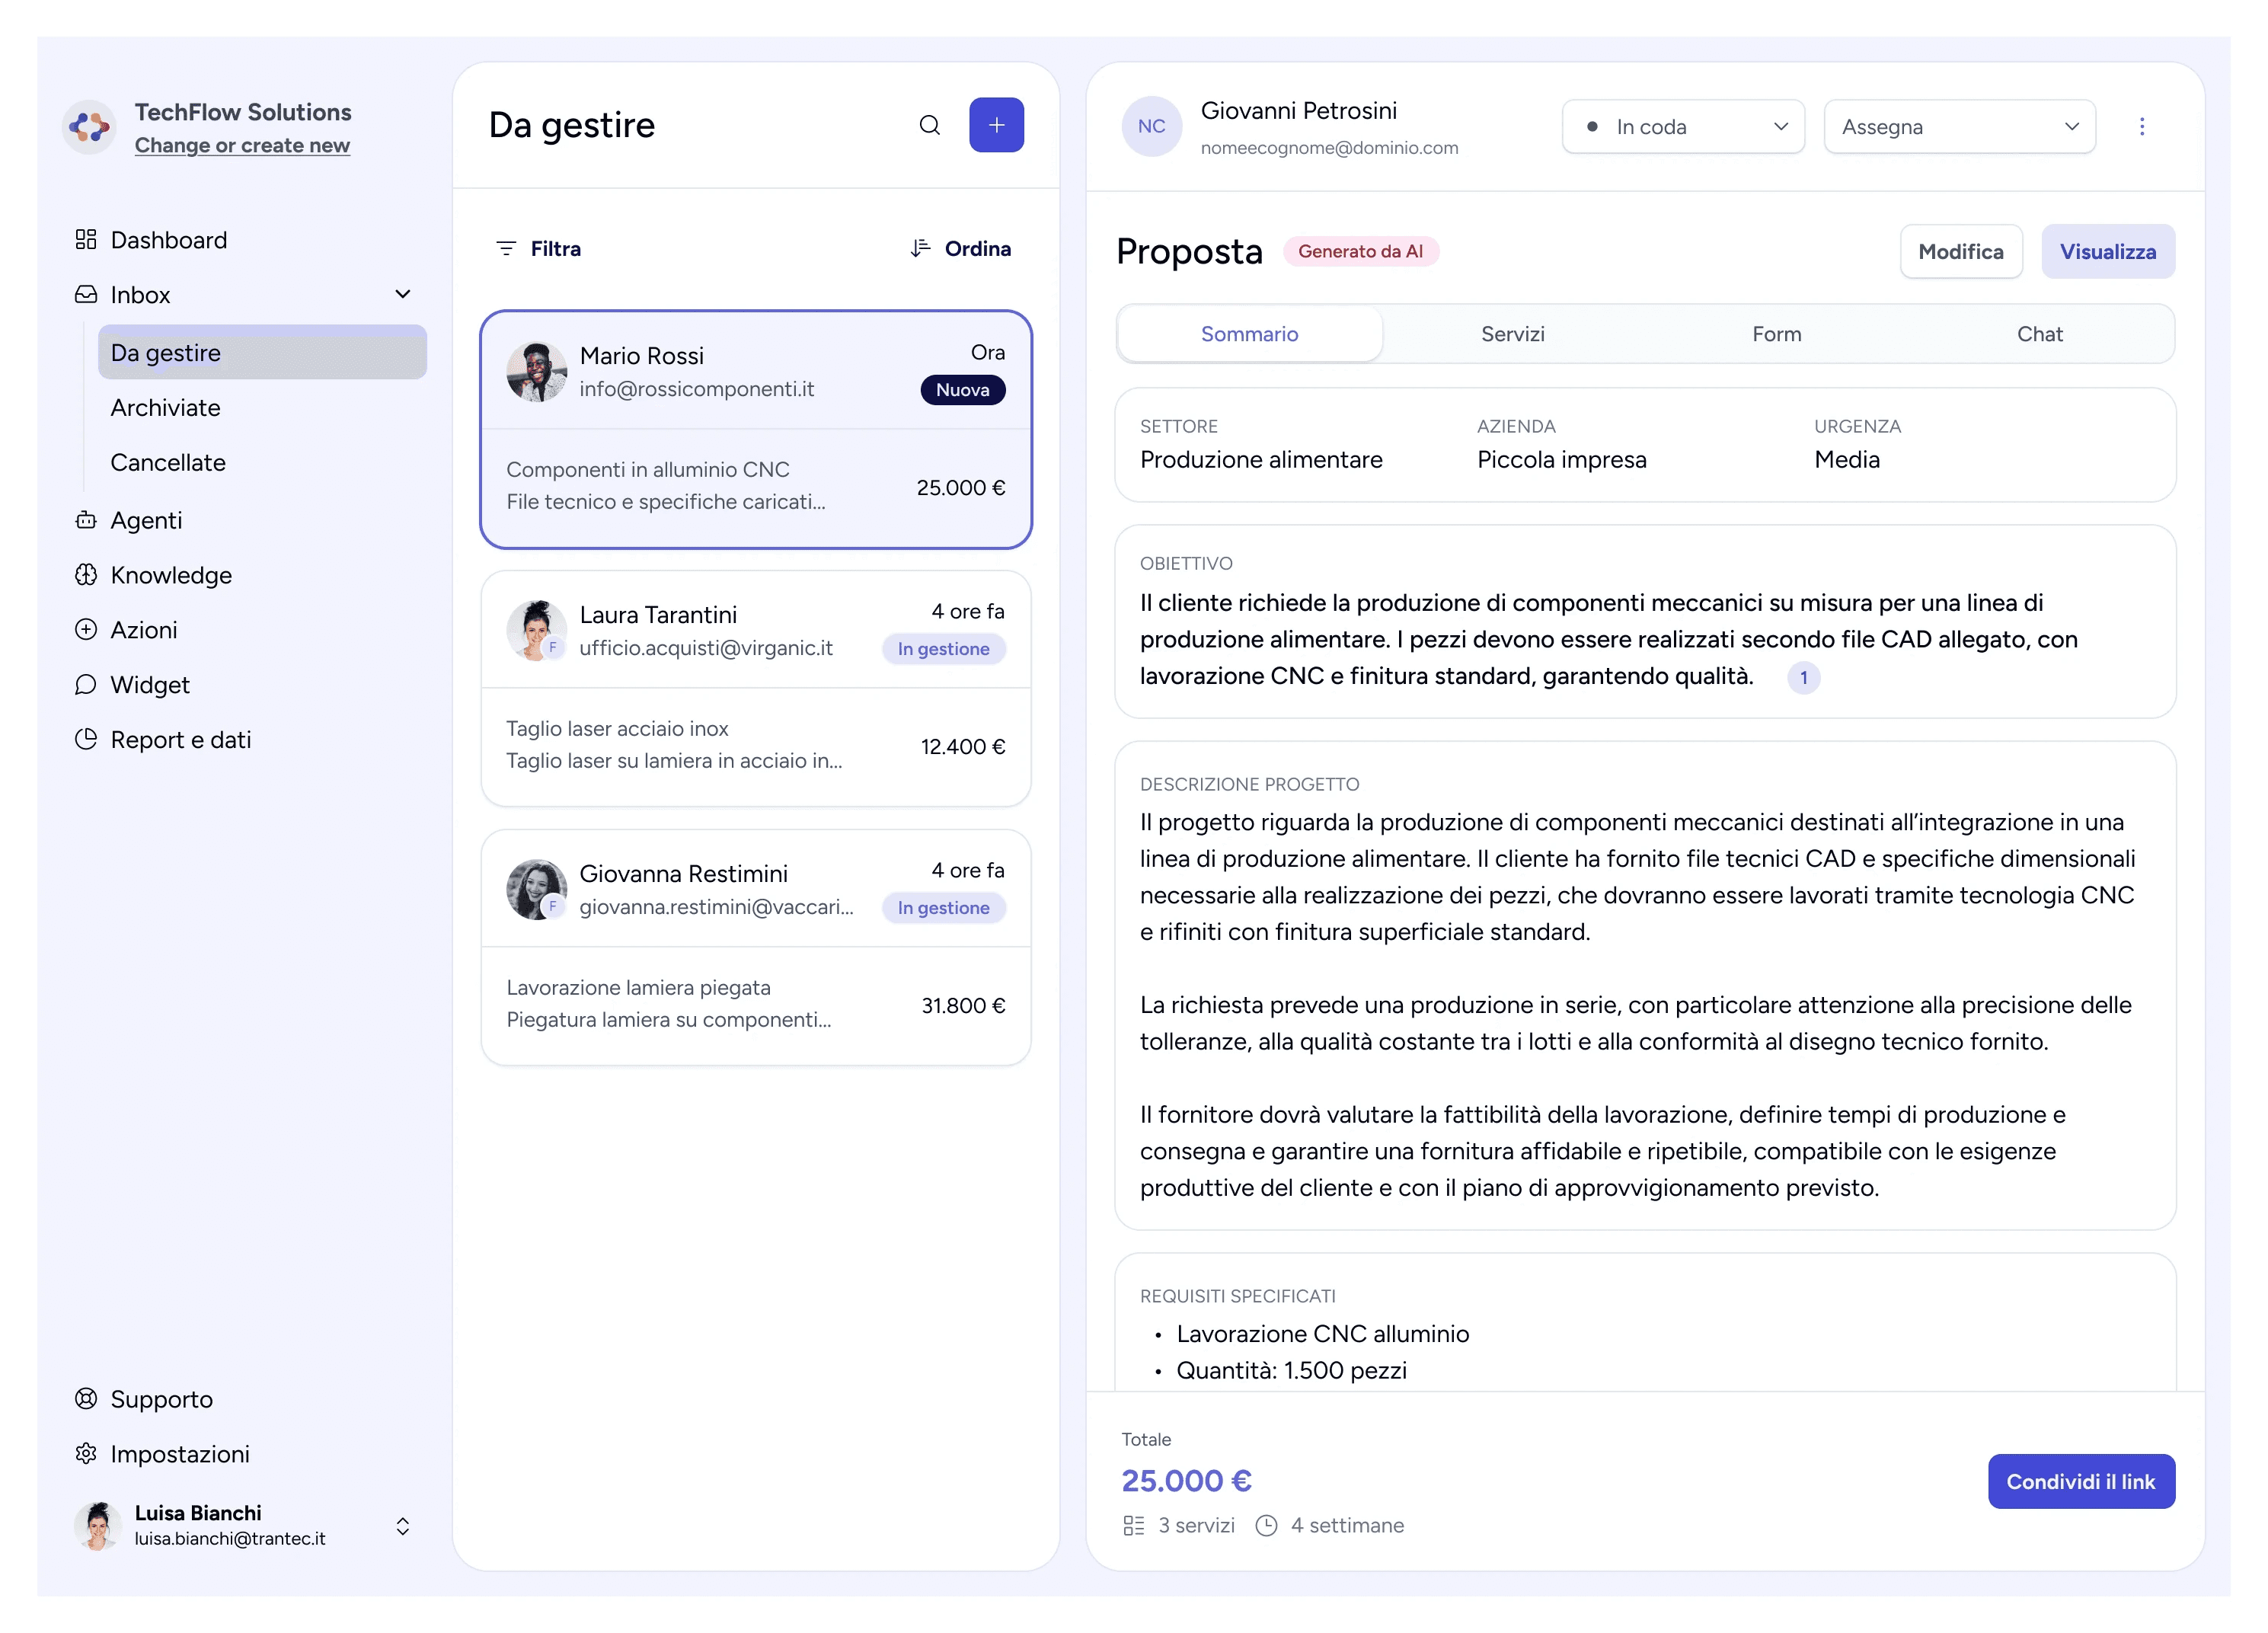Go to the Azioni section

(143, 630)
